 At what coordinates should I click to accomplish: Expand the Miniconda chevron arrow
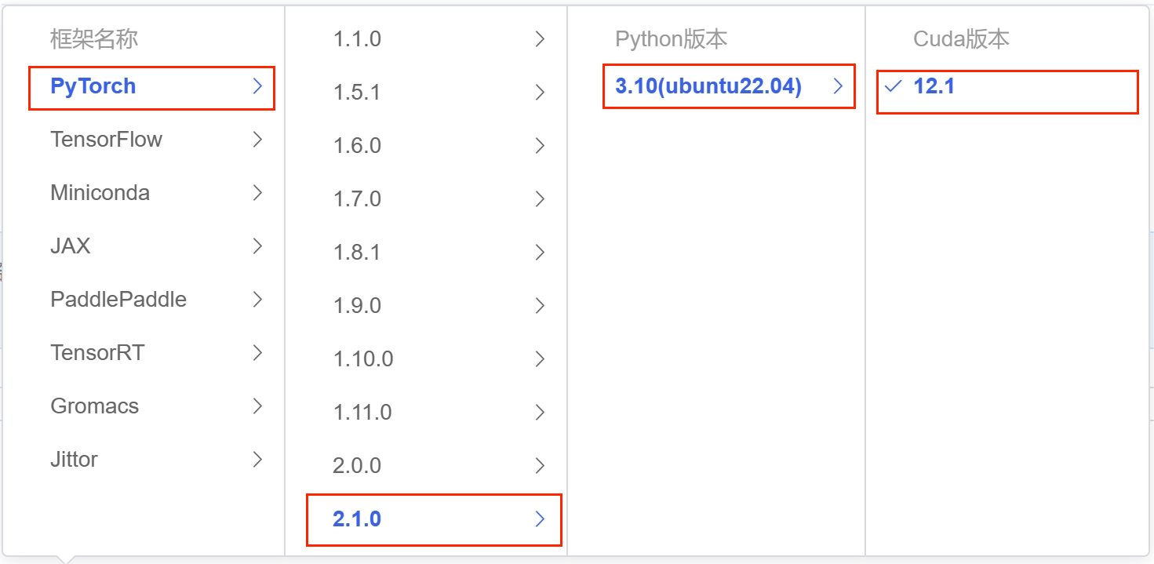pyautogui.click(x=257, y=193)
